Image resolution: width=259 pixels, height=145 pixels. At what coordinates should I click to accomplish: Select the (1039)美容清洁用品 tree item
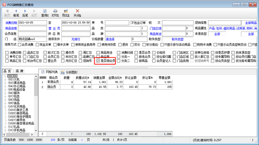[x=21, y=123]
